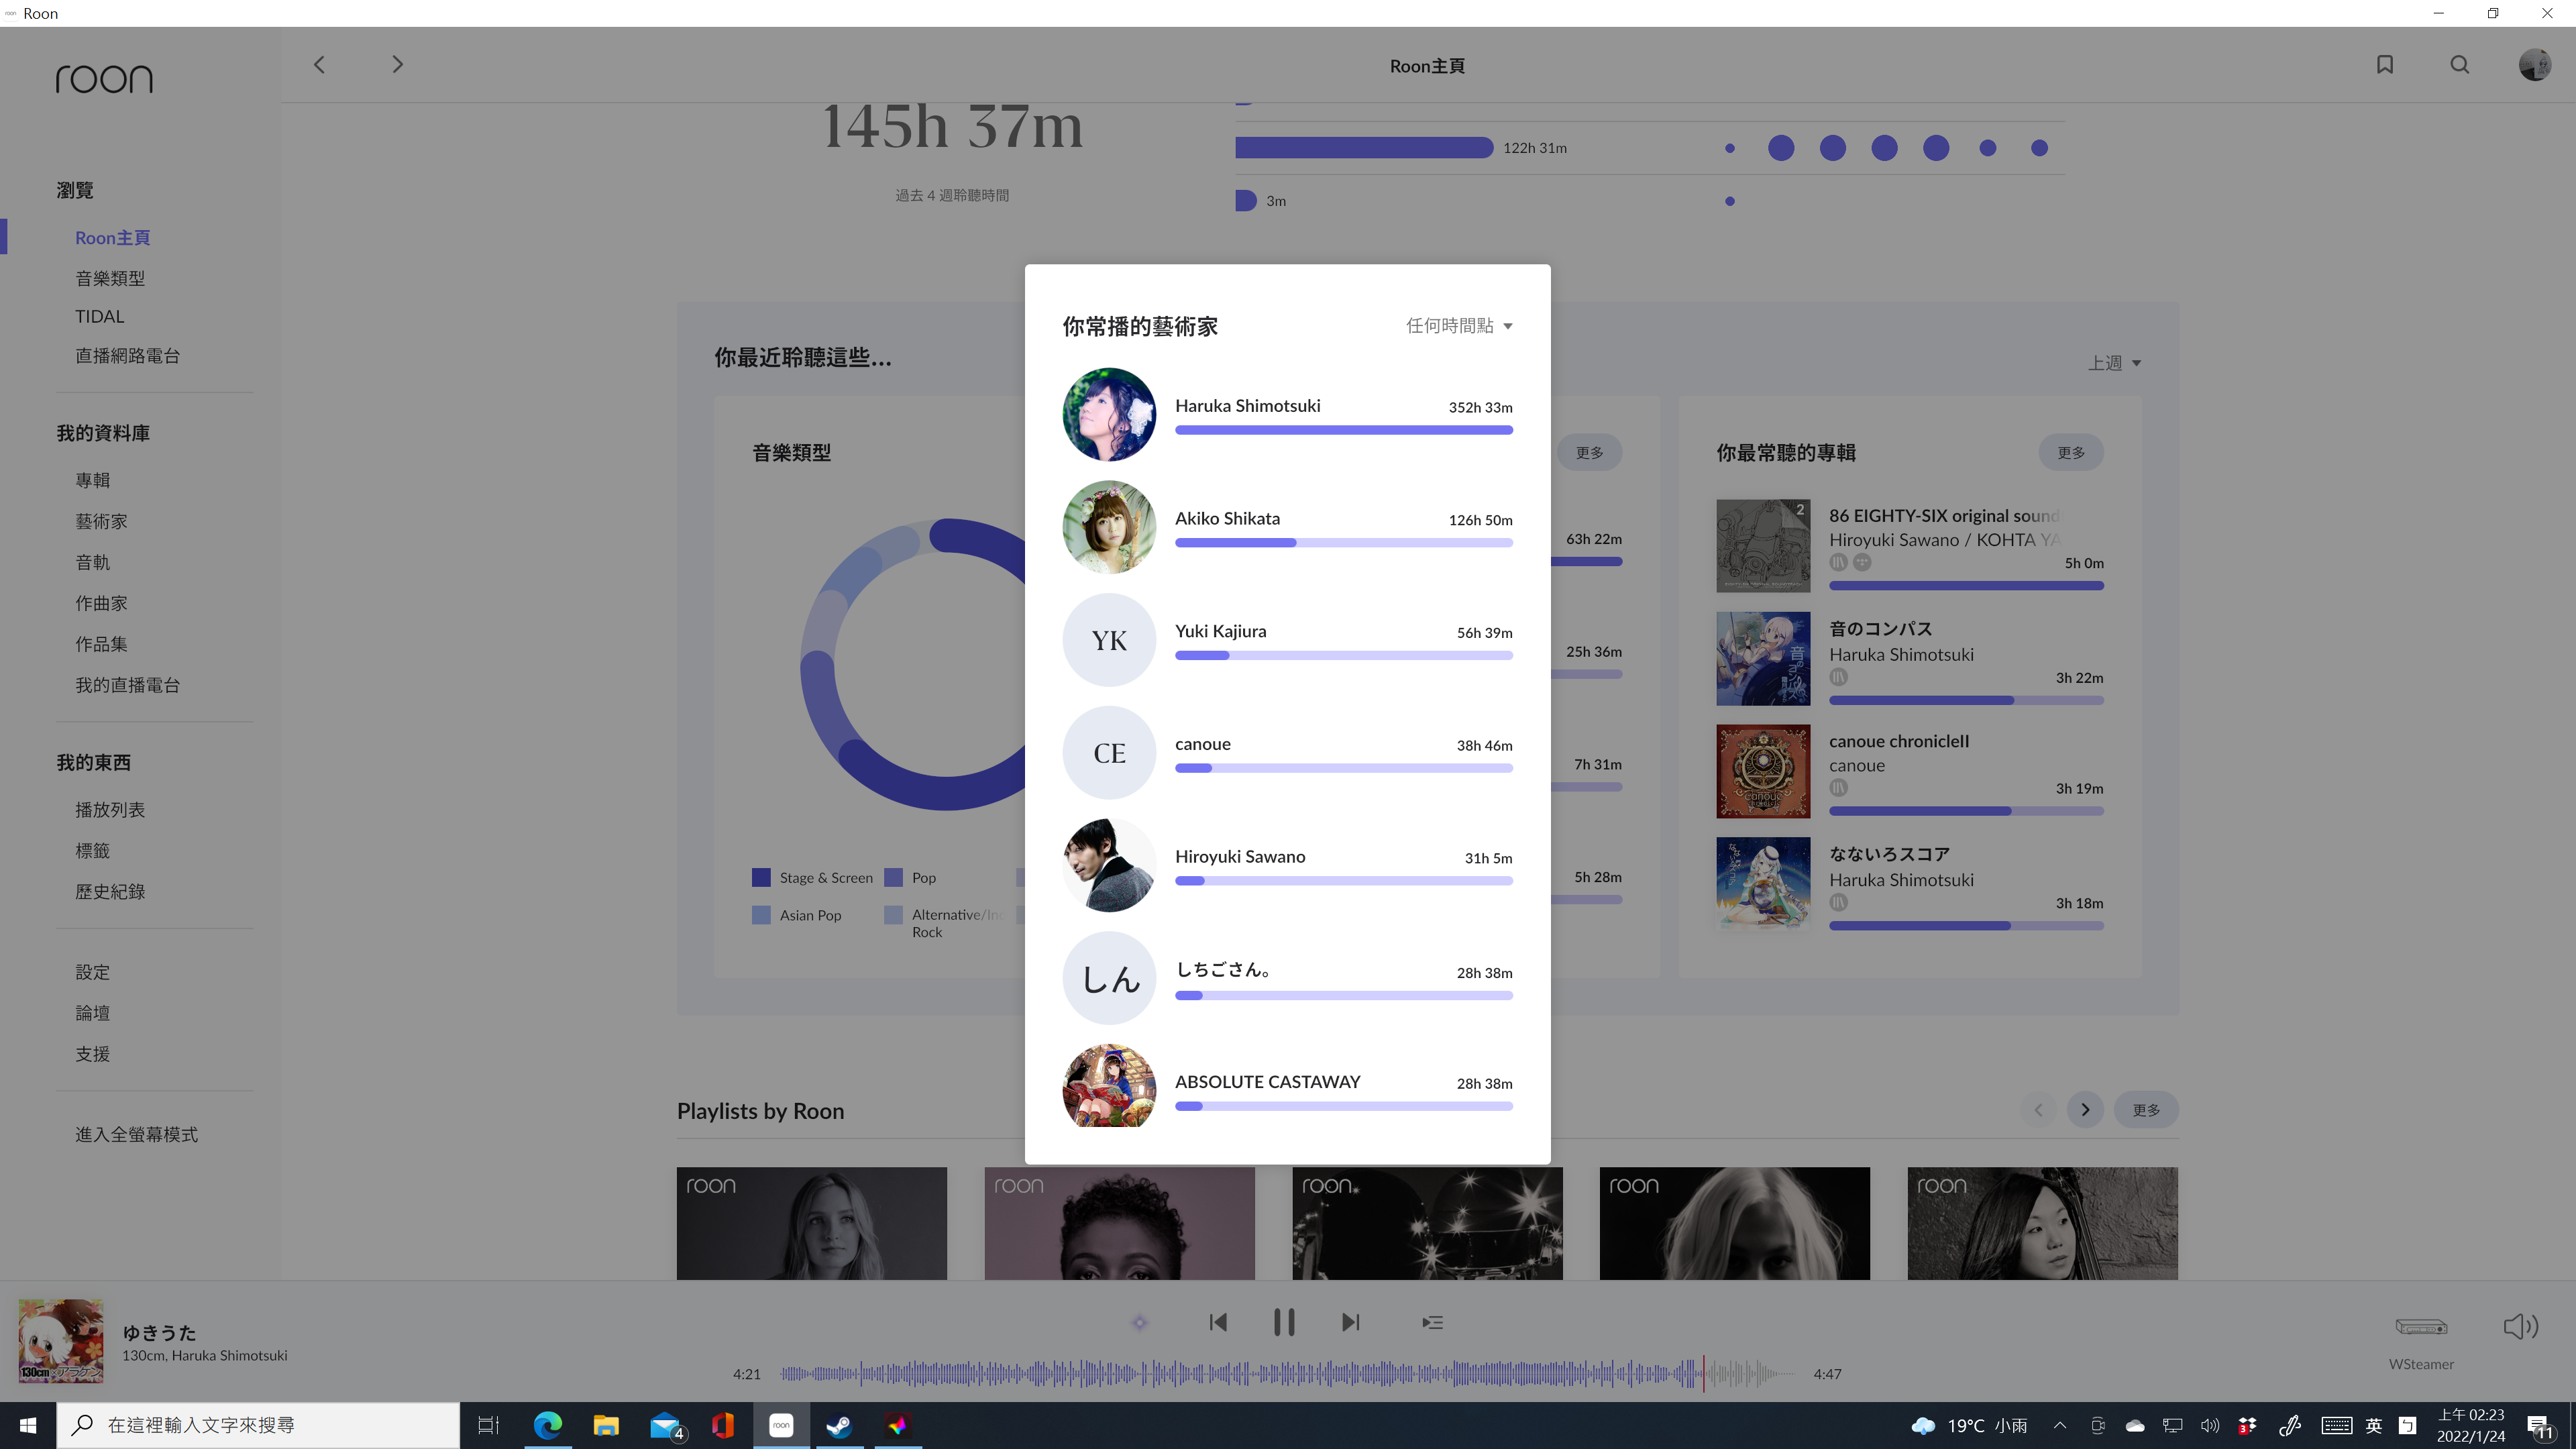
Task: Click the Roon logo in sidebar
Action: [x=104, y=79]
